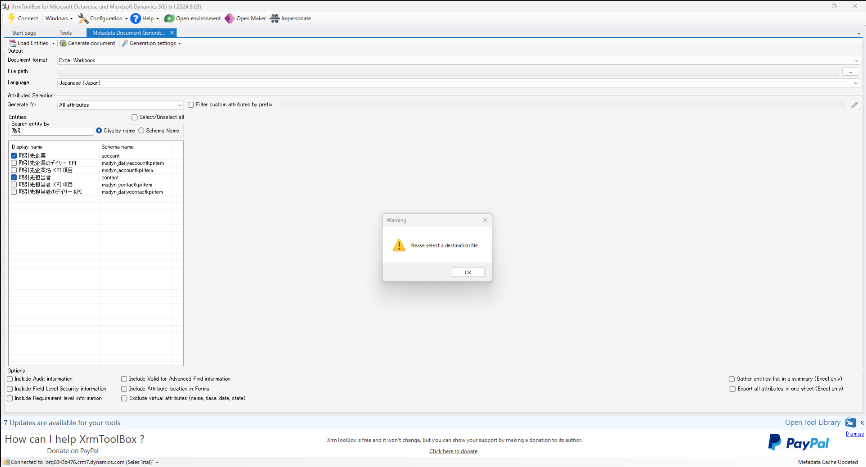Expand the Help dropdown arrow
The height and width of the screenshot is (467, 866).
click(157, 18)
